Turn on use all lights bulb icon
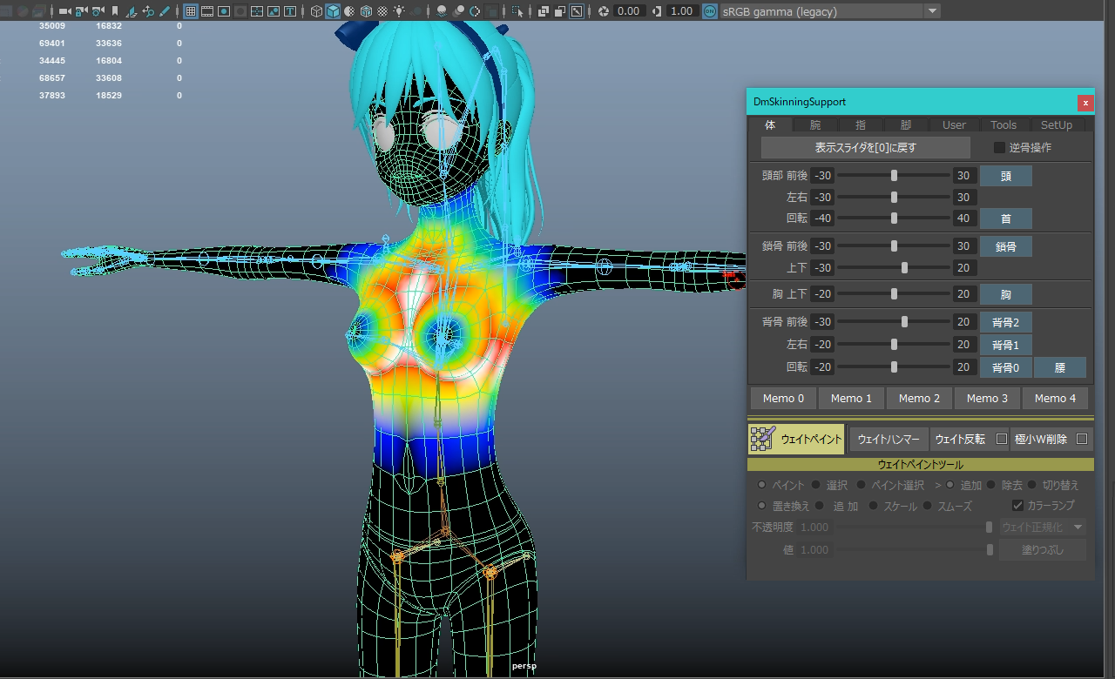Viewport: 1115px width, 679px height. point(399,11)
